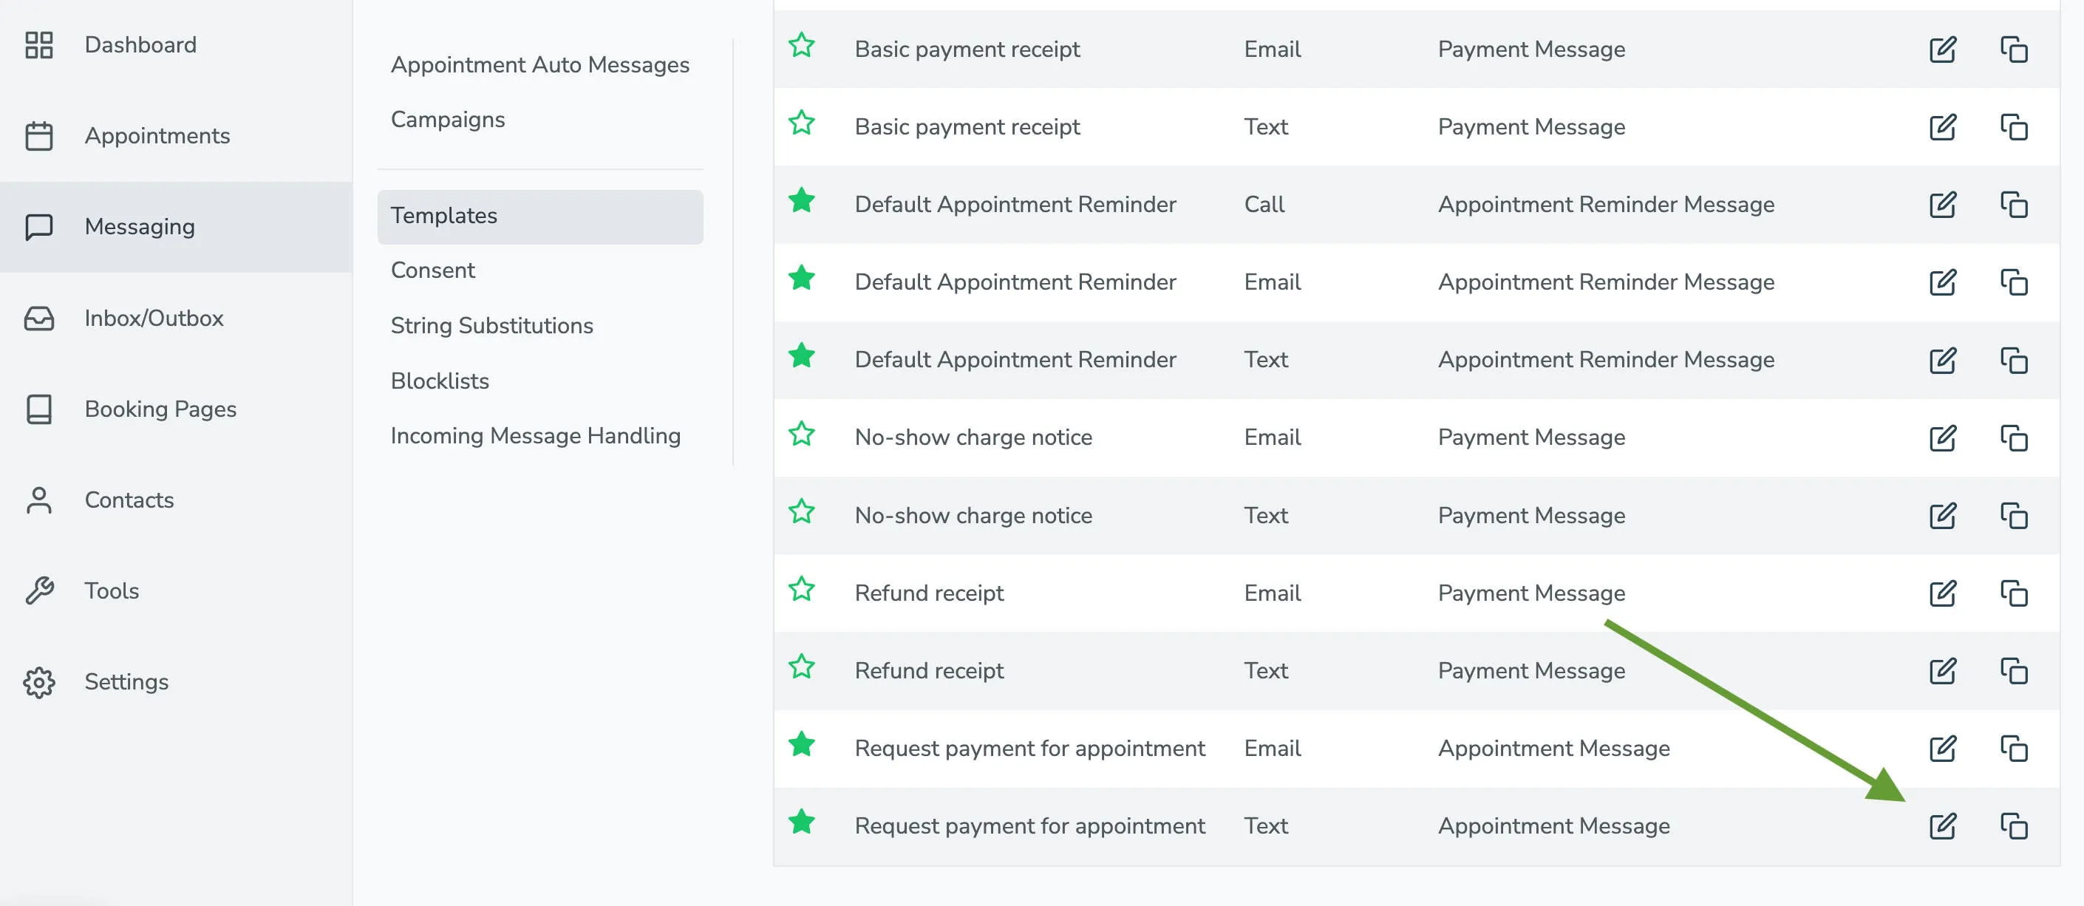Click the Messaging chat bubble icon
The width and height of the screenshot is (2084, 906).
tap(39, 226)
